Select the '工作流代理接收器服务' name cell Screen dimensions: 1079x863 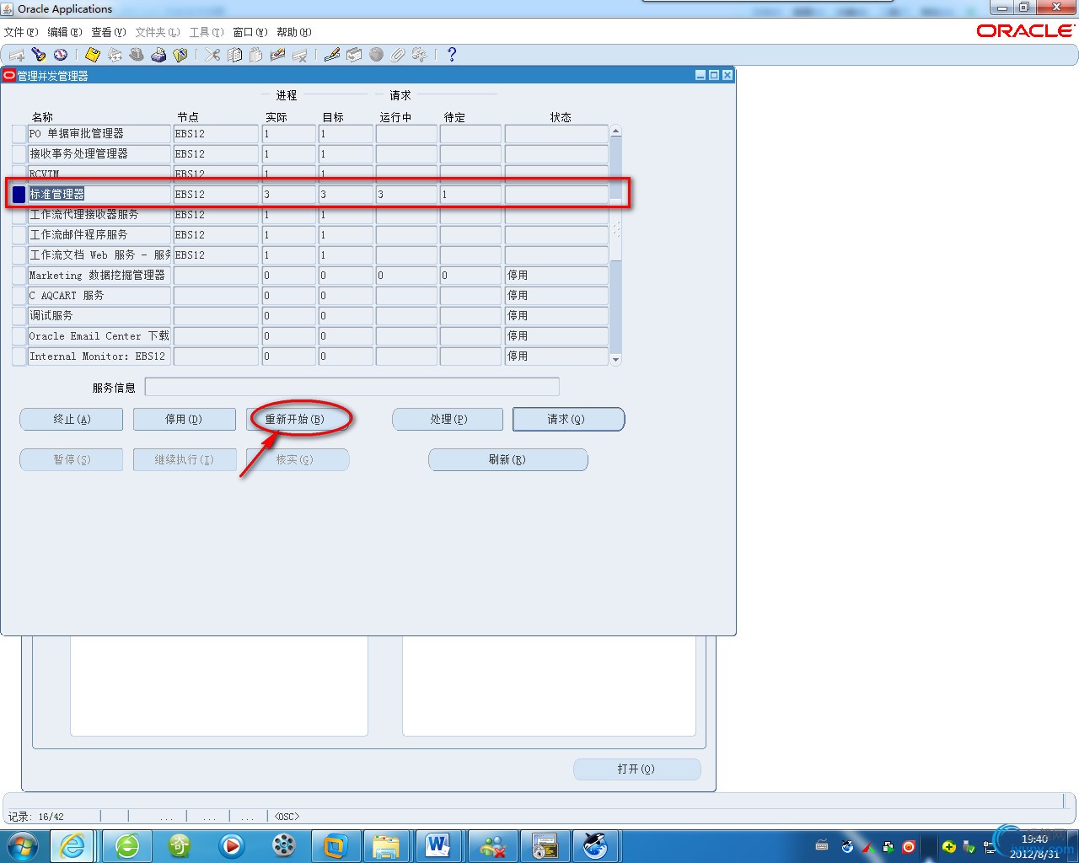click(99, 215)
